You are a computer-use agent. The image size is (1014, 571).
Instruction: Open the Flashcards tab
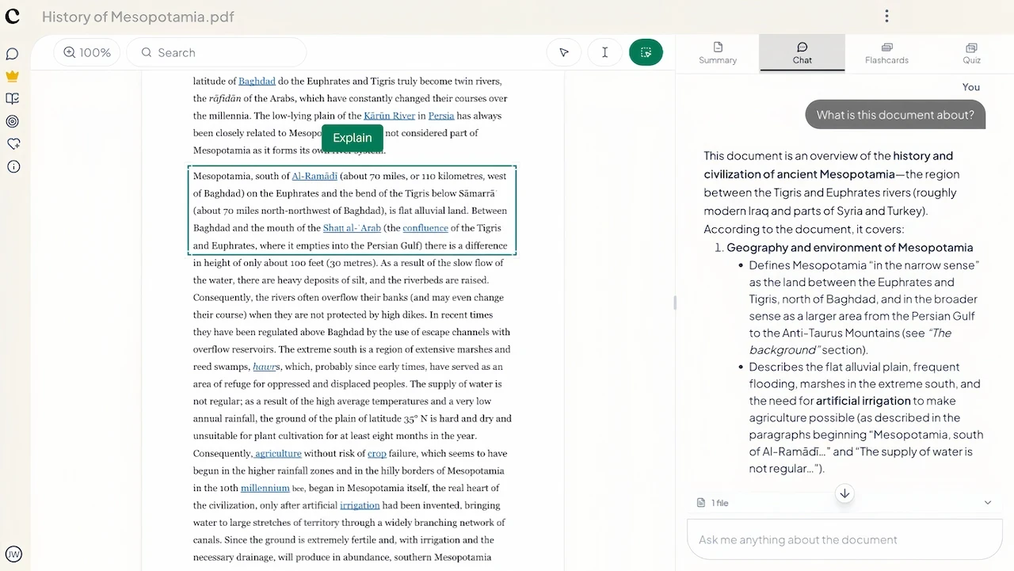click(886, 52)
